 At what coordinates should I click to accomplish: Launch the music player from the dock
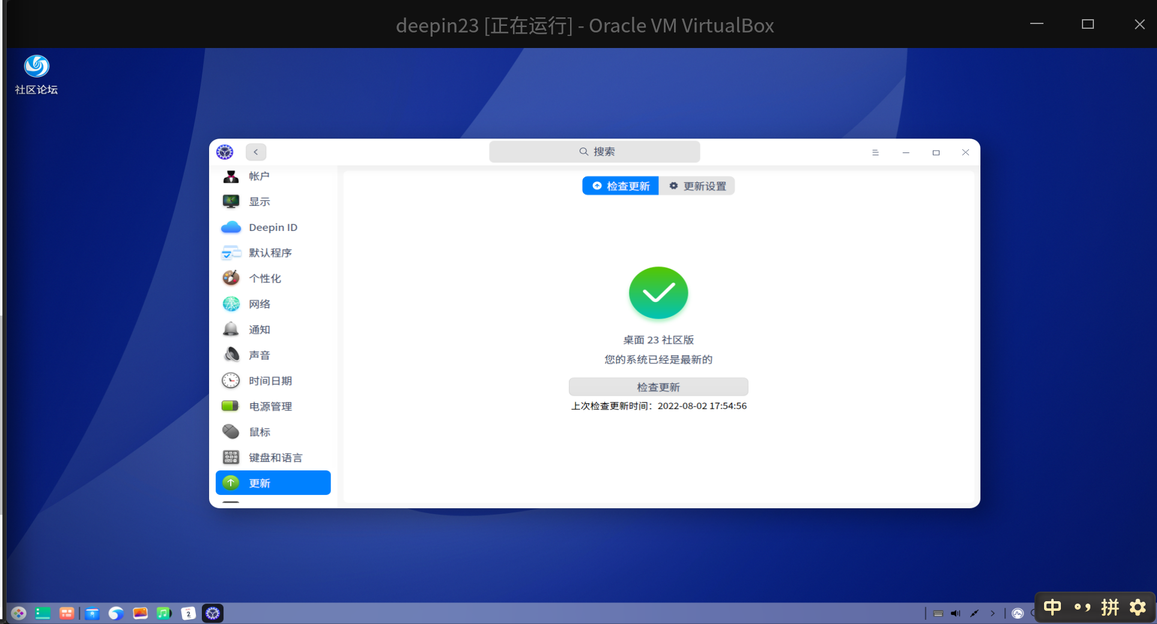click(x=164, y=613)
